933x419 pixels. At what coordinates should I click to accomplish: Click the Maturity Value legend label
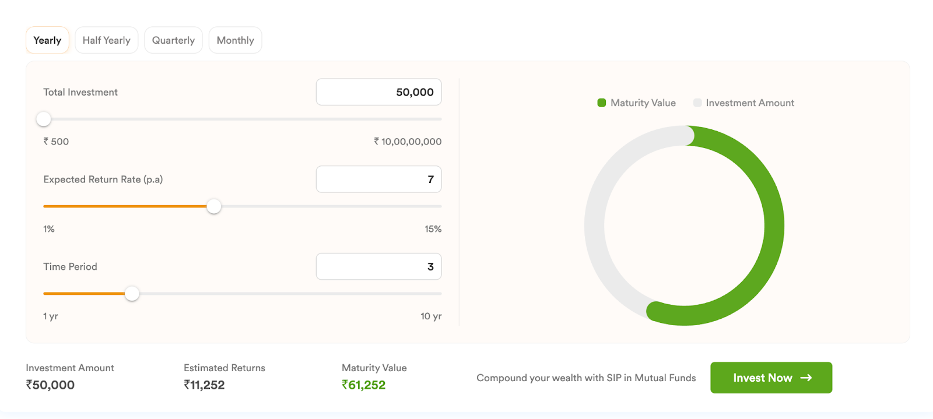tap(643, 103)
